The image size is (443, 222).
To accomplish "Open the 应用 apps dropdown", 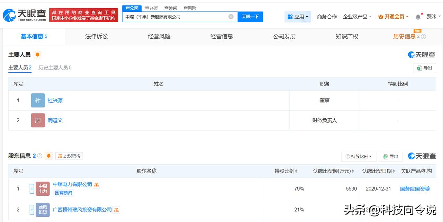I will tap(298, 17).
